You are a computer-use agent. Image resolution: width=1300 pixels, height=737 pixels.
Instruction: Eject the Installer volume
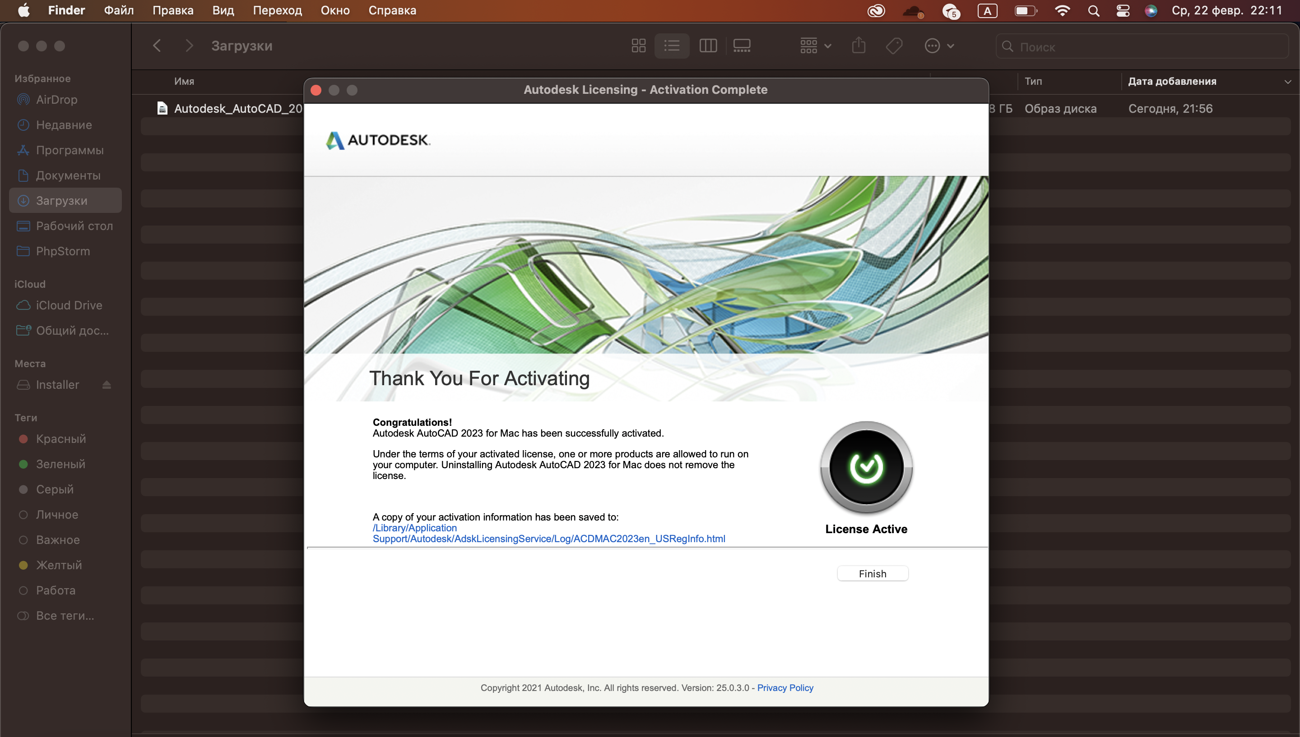pyautogui.click(x=107, y=385)
